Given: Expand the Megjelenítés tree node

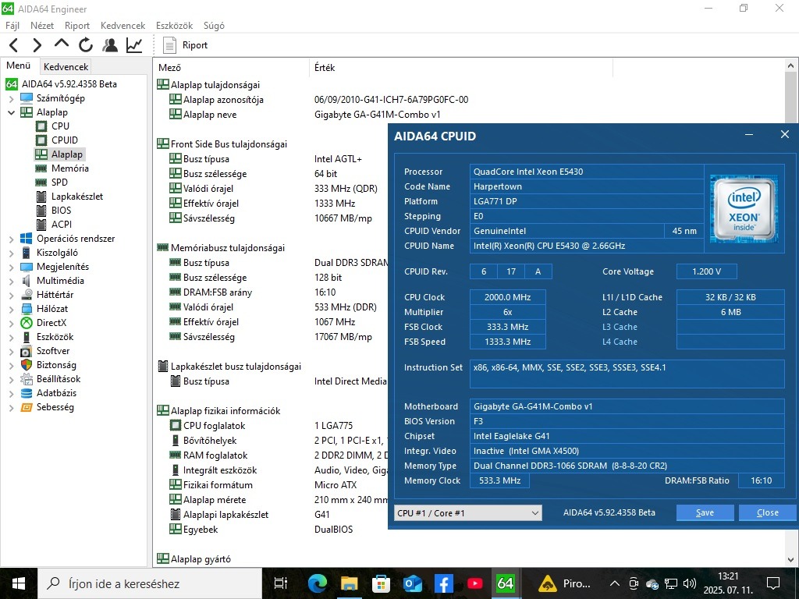Looking at the screenshot, I should click(11, 267).
